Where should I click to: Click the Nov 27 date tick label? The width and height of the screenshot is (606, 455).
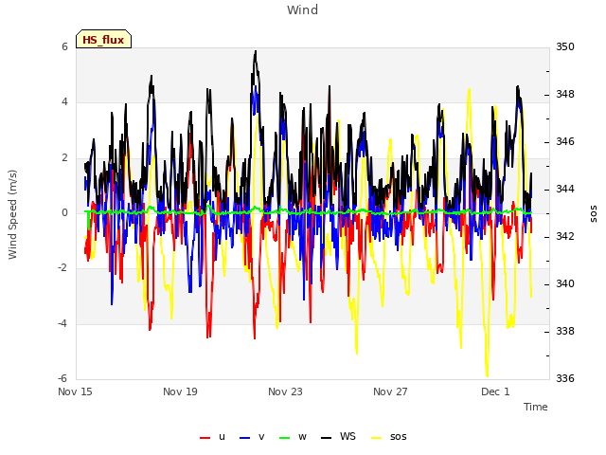click(x=390, y=391)
